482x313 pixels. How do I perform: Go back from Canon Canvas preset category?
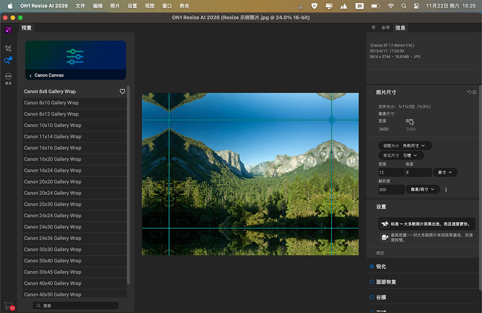click(x=31, y=75)
